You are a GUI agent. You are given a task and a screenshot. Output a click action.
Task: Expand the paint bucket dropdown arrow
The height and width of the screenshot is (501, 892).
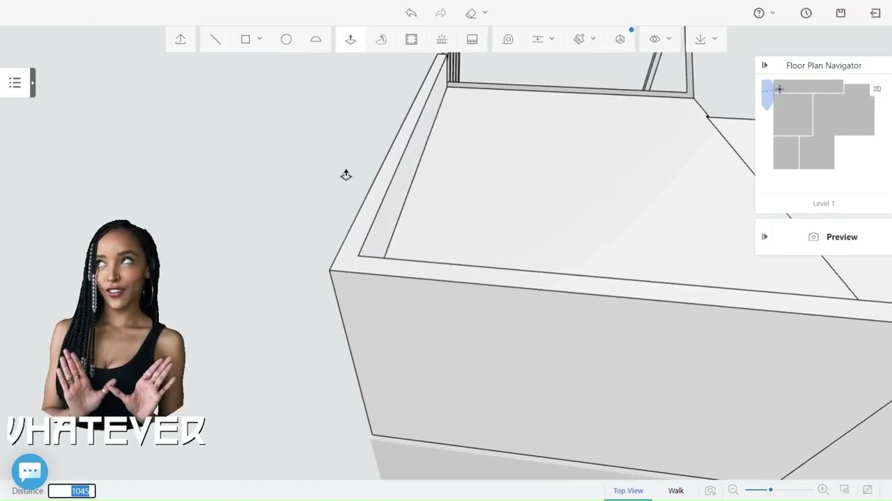click(x=593, y=39)
